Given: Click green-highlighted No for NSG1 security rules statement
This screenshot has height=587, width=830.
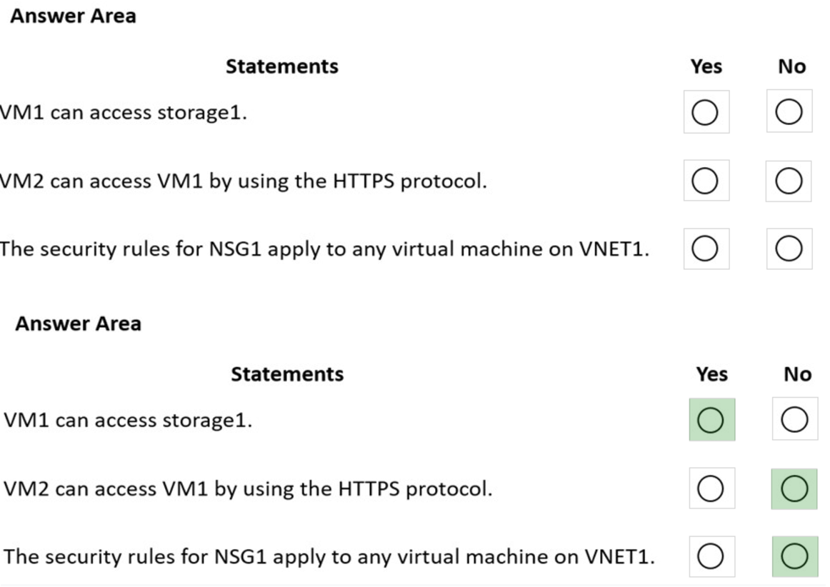Looking at the screenshot, I should click(794, 556).
